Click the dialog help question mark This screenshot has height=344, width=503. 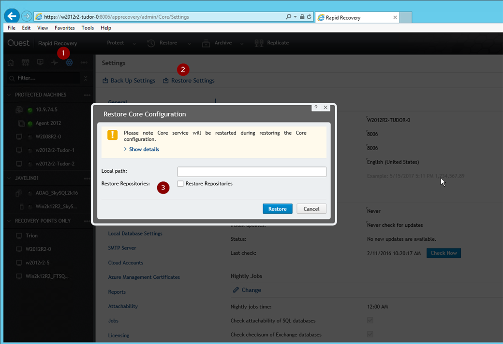pos(316,108)
